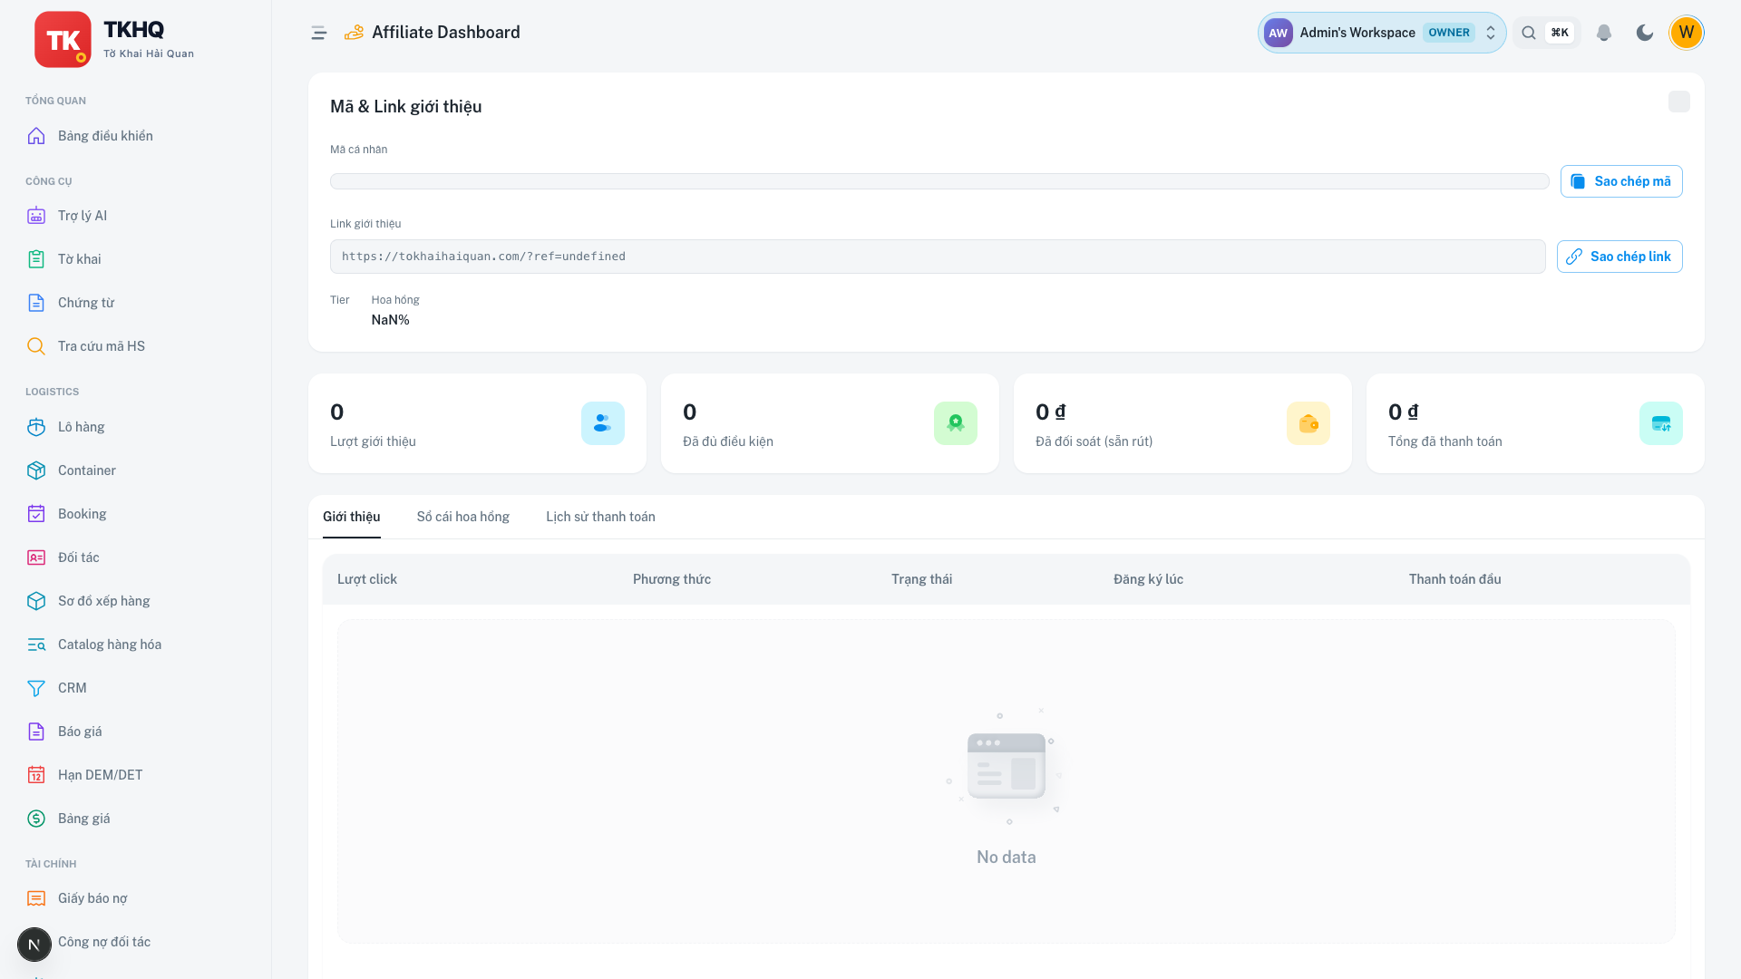This screenshot has width=1741, height=979.
Task: Click Sao chép mã button
Action: click(x=1621, y=181)
